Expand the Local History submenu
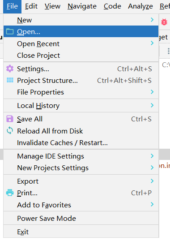 click(x=81, y=105)
